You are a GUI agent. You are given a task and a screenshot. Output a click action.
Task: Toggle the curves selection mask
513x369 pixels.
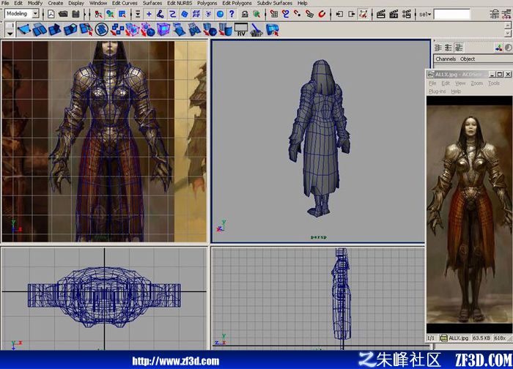tap(172, 14)
